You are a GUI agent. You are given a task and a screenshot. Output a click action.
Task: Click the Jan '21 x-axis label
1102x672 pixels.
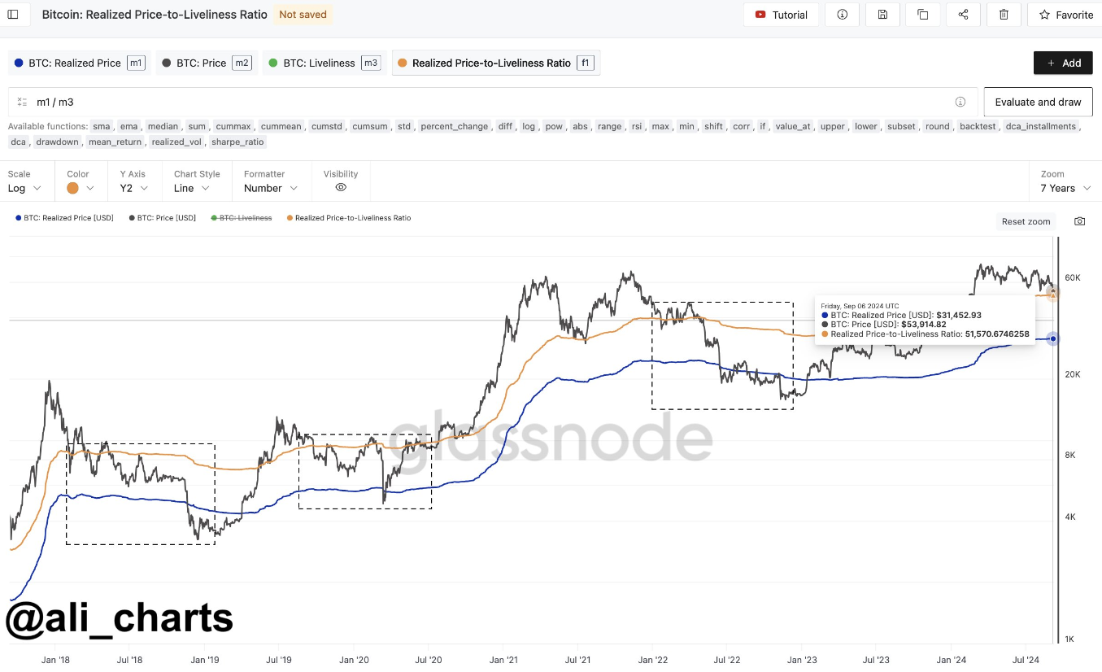click(x=504, y=660)
